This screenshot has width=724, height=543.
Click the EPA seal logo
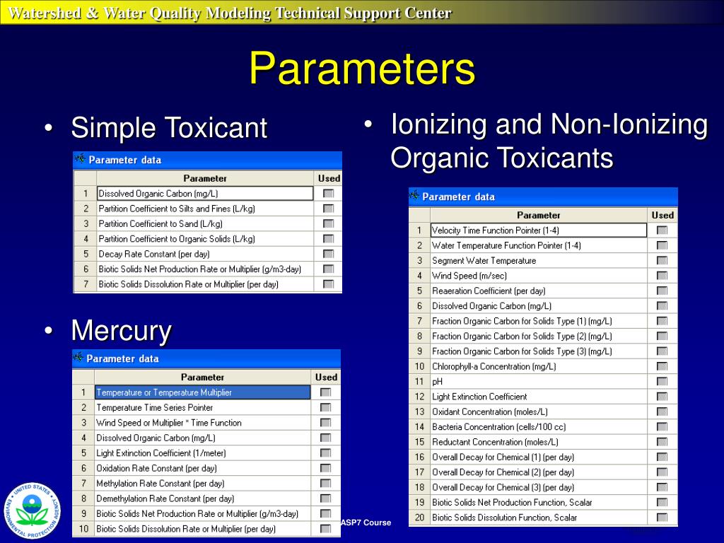[33, 510]
